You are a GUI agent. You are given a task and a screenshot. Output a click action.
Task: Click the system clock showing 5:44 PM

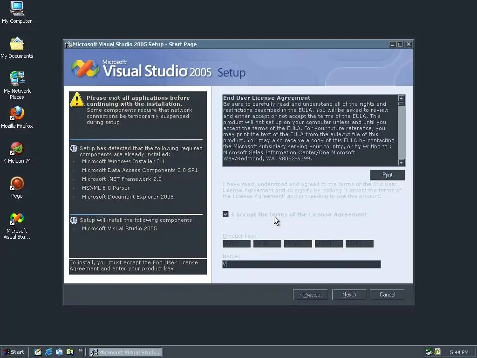tap(459, 352)
